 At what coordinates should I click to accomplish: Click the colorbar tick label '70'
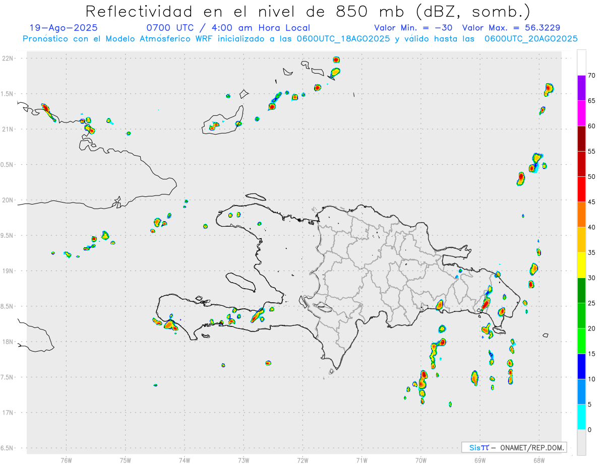592,76
